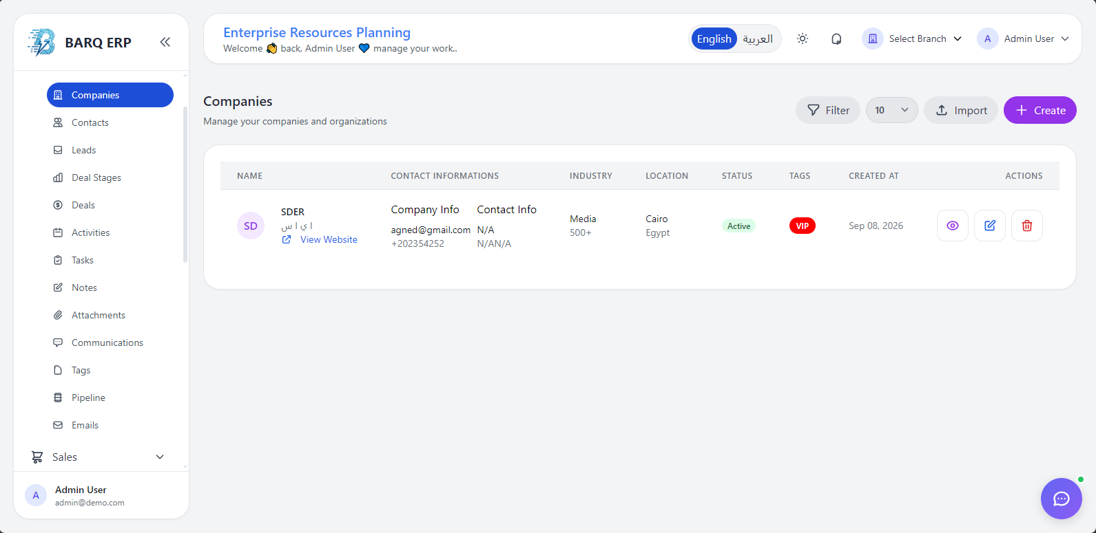Edit the SDER company record
1096x533 pixels.
coord(990,226)
